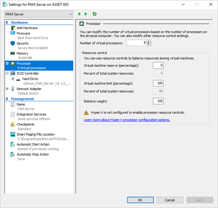The height and width of the screenshot is (208, 218).
Task: Select SCSI Controller settings
Action: tap(28, 73)
